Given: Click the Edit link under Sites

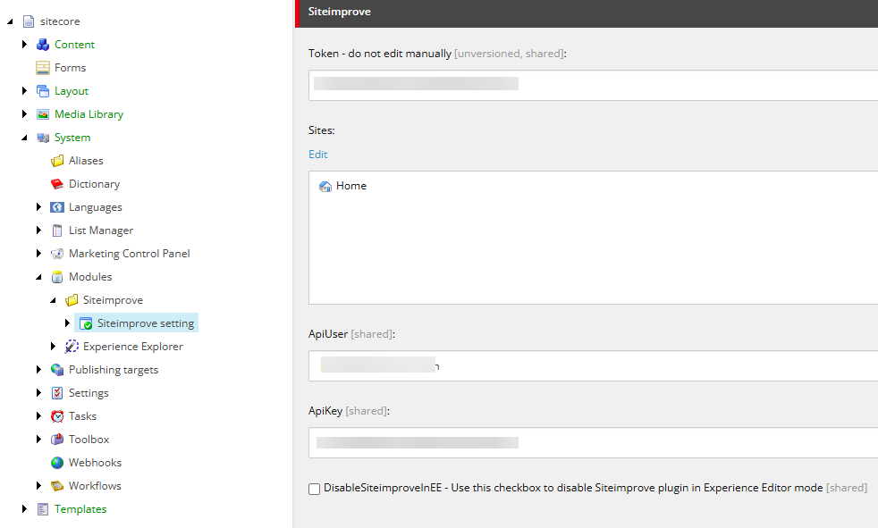Looking at the screenshot, I should [x=318, y=155].
